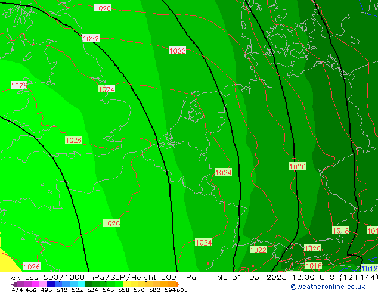Click the Mo 31-03-2025 12:00 UTC timestamp
Image resolution: width=378 pixels, height=292 pixels.
276,278
